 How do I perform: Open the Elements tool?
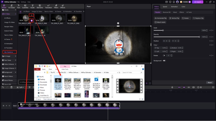[40, 6]
